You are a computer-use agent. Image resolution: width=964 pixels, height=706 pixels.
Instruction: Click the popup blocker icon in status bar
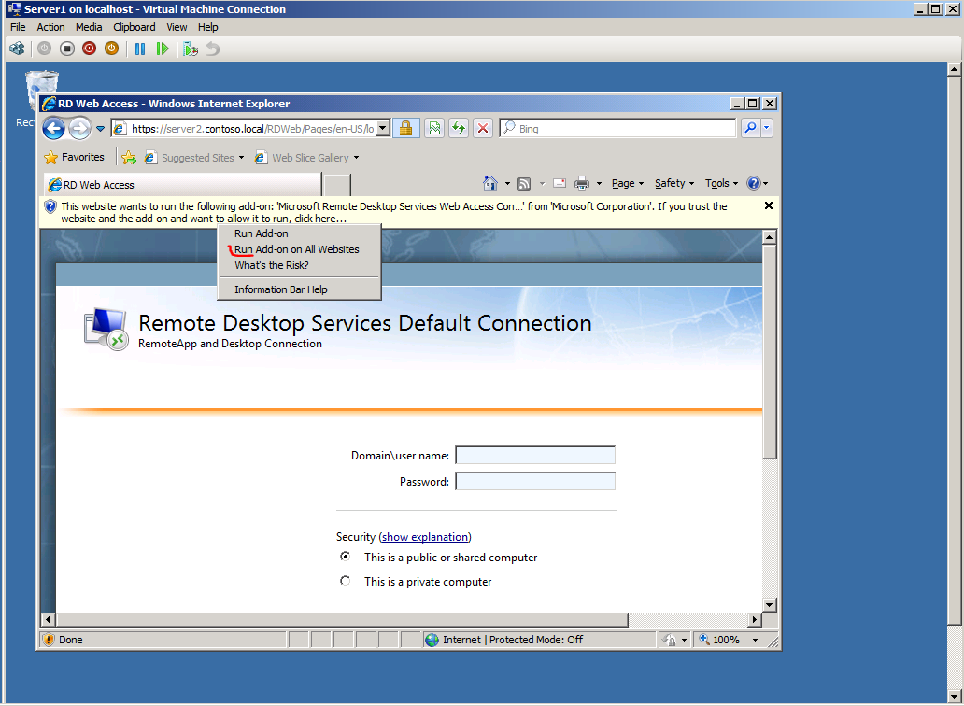pyautogui.click(x=670, y=640)
